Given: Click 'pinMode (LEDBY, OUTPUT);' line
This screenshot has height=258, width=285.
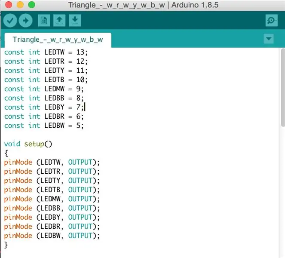Looking at the screenshot, I should [52, 218].
